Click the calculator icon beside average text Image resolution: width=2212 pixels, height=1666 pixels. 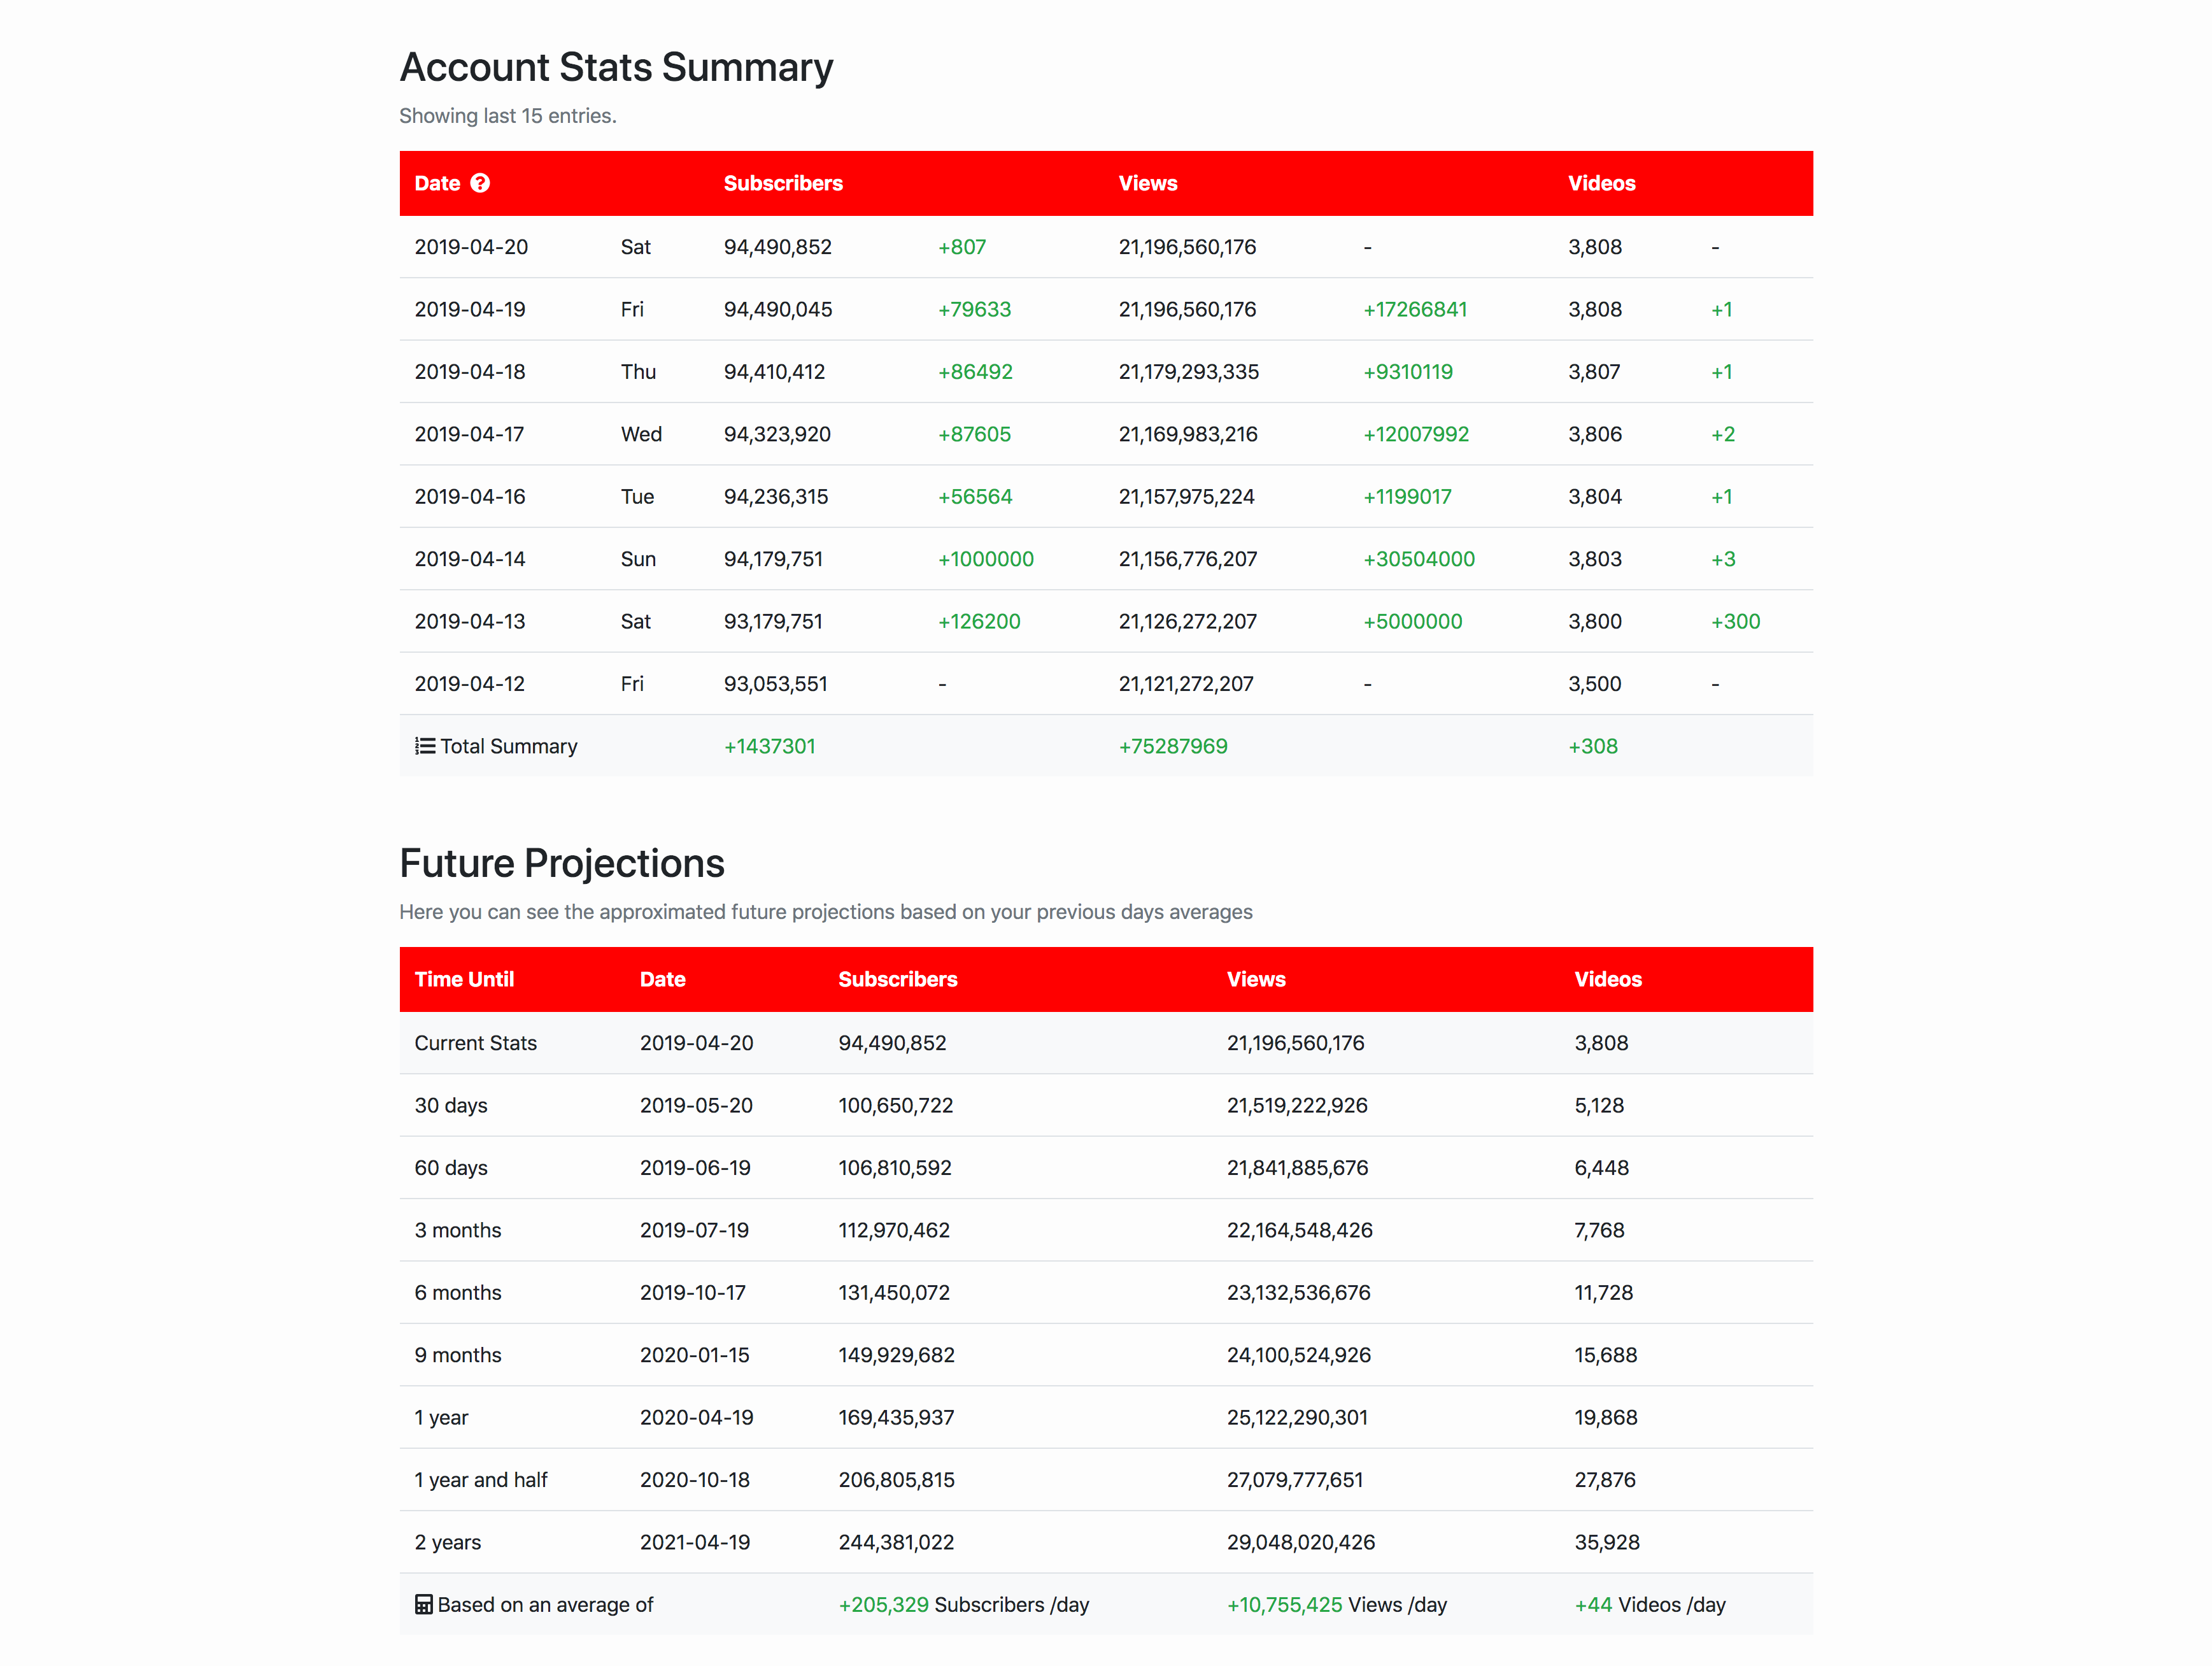424,1604
